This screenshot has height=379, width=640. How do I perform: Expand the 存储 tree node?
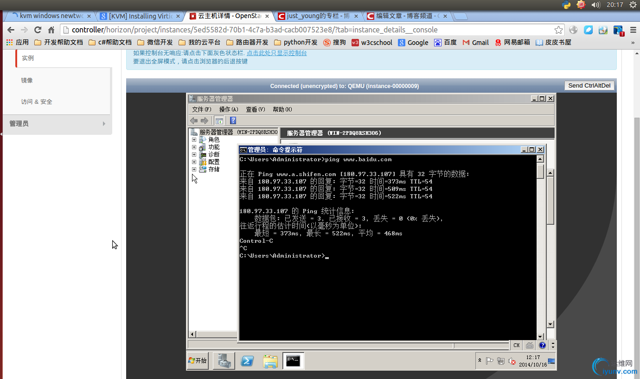(194, 169)
